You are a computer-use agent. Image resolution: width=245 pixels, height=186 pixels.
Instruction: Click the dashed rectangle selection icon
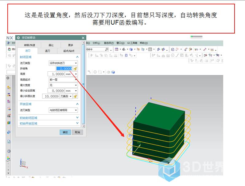(x=100, y=72)
